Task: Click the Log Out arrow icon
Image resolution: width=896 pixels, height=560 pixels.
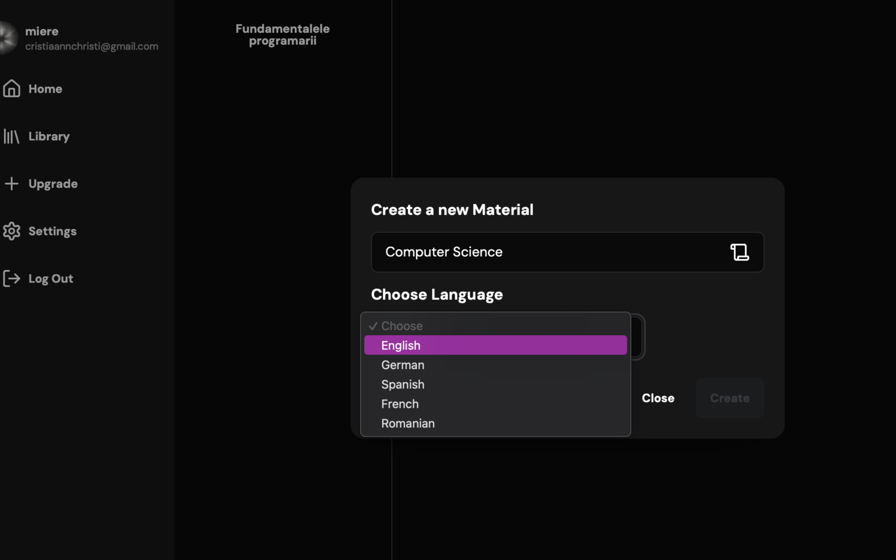Action: coord(11,279)
